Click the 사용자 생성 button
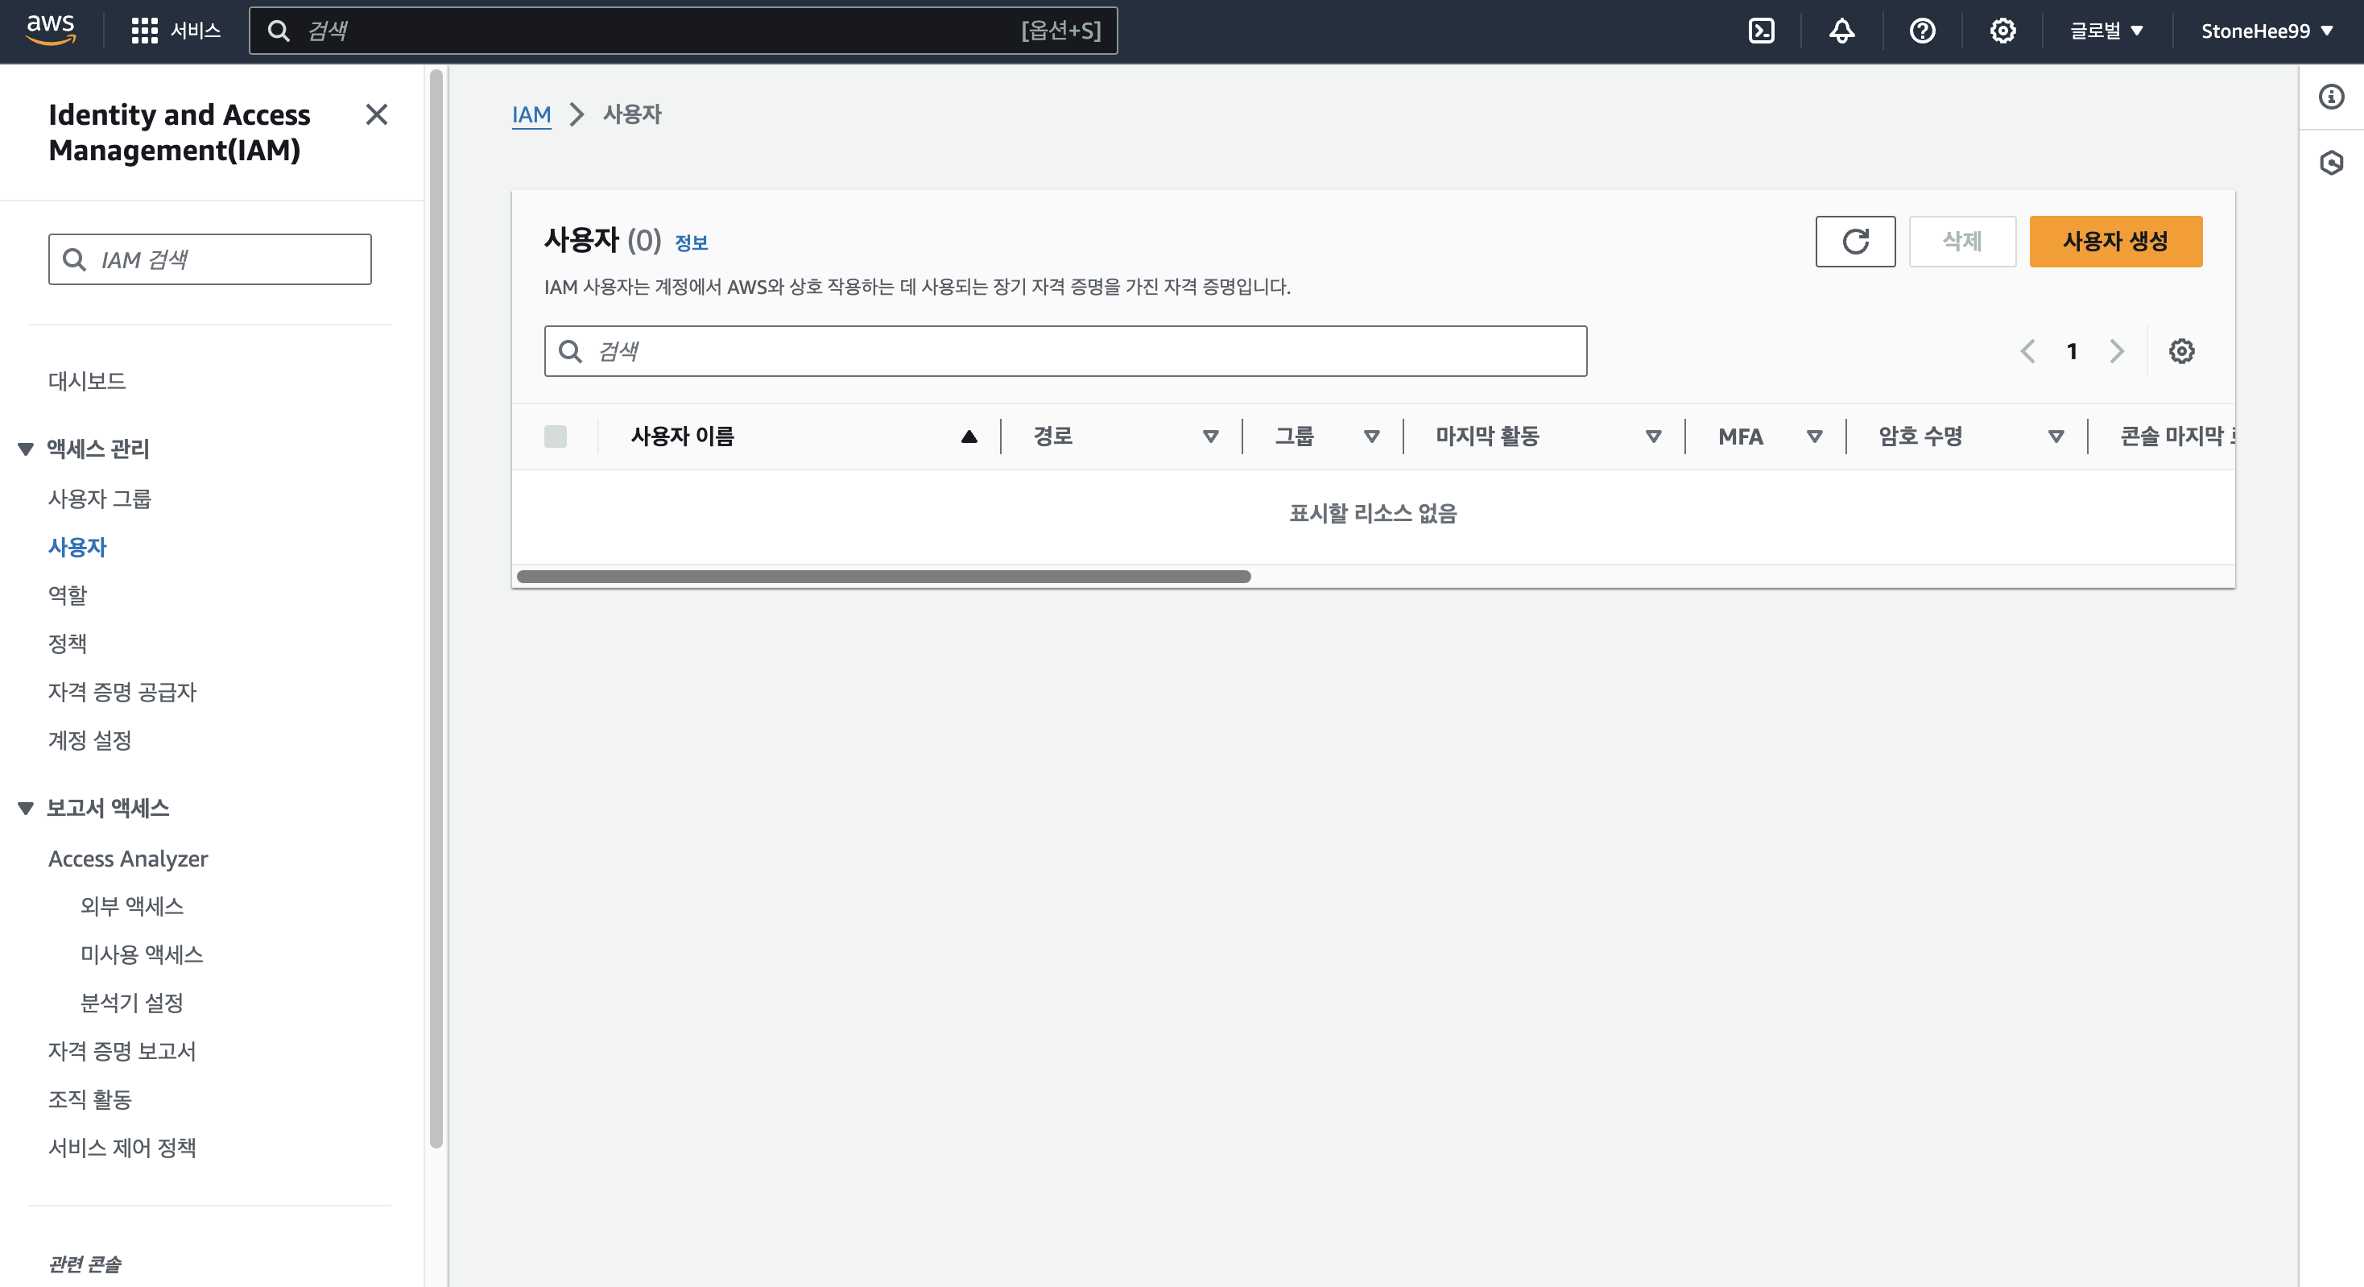The image size is (2364, 1287). 2114,242
